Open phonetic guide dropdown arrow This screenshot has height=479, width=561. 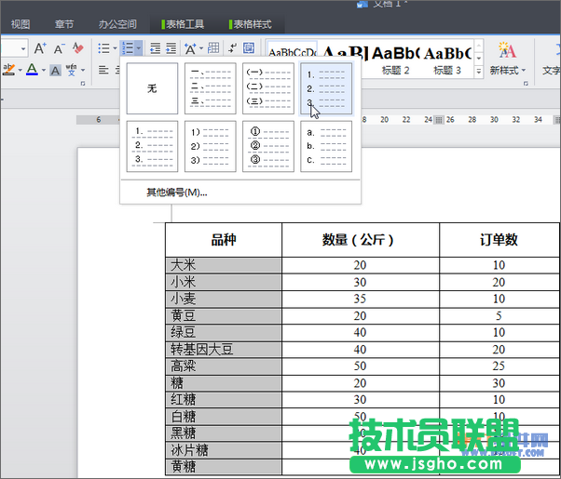tap(83, 70)
